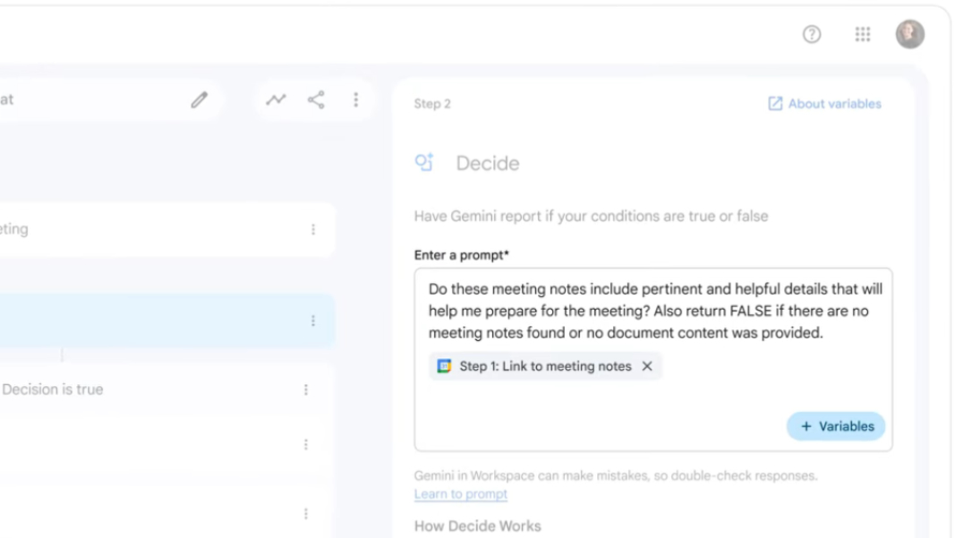The width and height of the screenshot is (954, 538).
Task: Follow the Learn to prompt link
Action: (460, 494)
